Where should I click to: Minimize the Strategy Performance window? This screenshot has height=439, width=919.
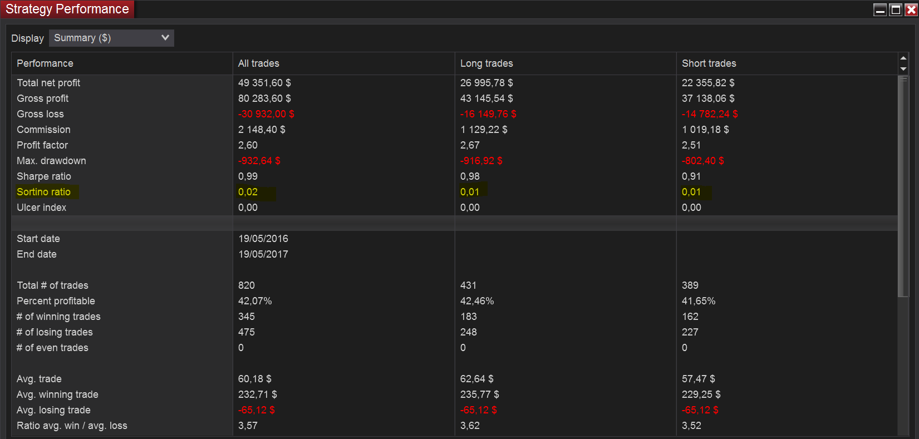coord(880,9)
